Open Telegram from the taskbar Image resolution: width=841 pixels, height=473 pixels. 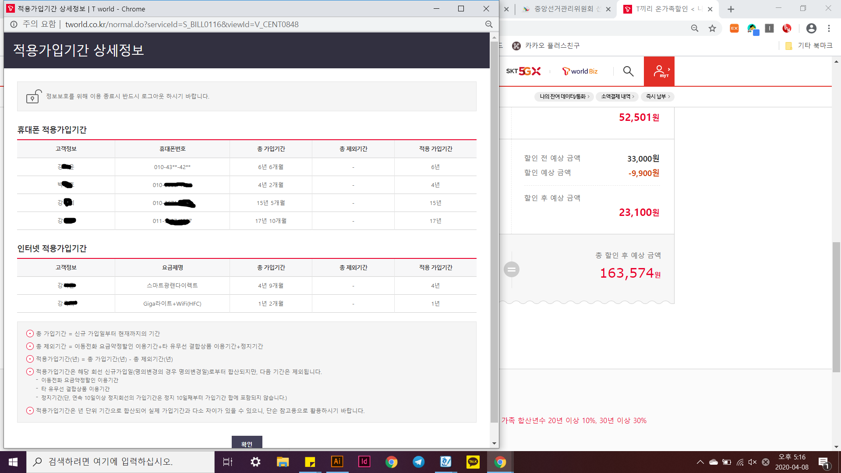(x=418, y=462)
